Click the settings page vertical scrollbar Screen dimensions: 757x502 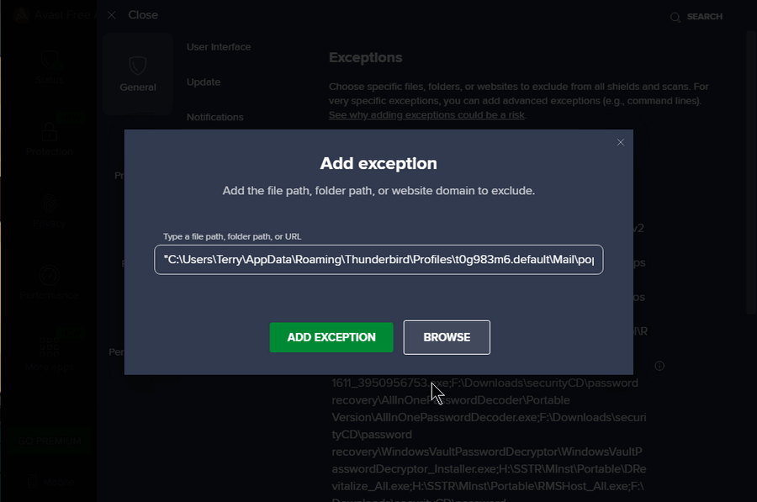[x=751, y=172]
